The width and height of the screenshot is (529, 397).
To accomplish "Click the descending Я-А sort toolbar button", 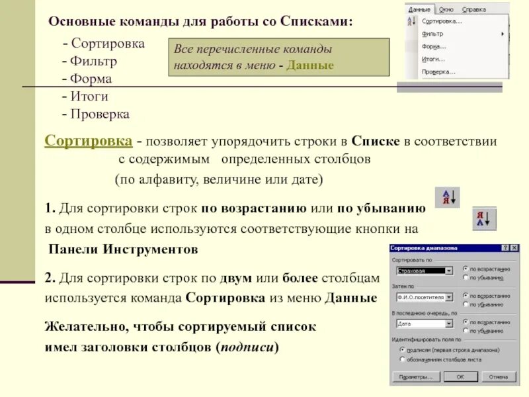I will 484,218.
